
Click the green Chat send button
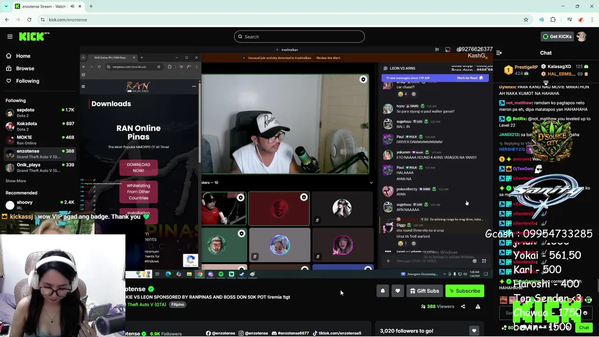[584, 328]
